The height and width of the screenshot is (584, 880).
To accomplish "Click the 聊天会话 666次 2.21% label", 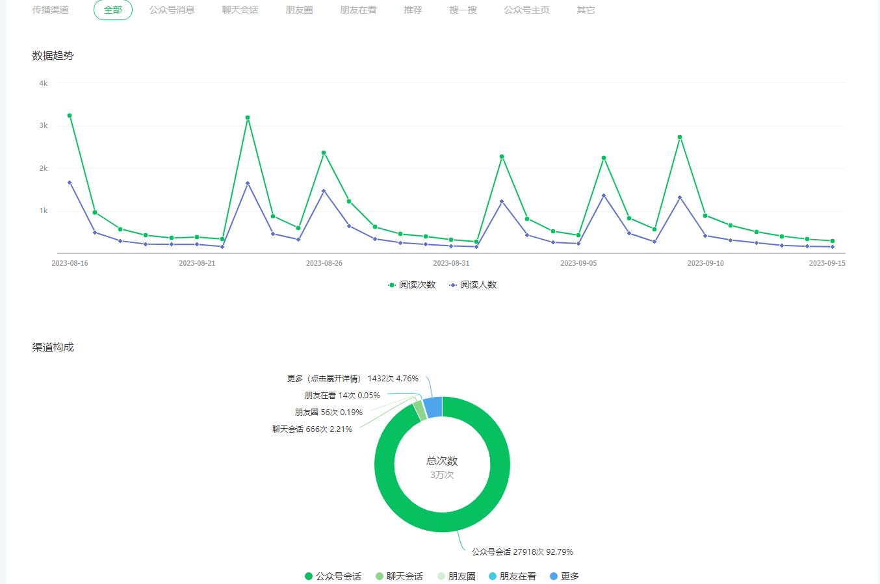I will 312,429.
